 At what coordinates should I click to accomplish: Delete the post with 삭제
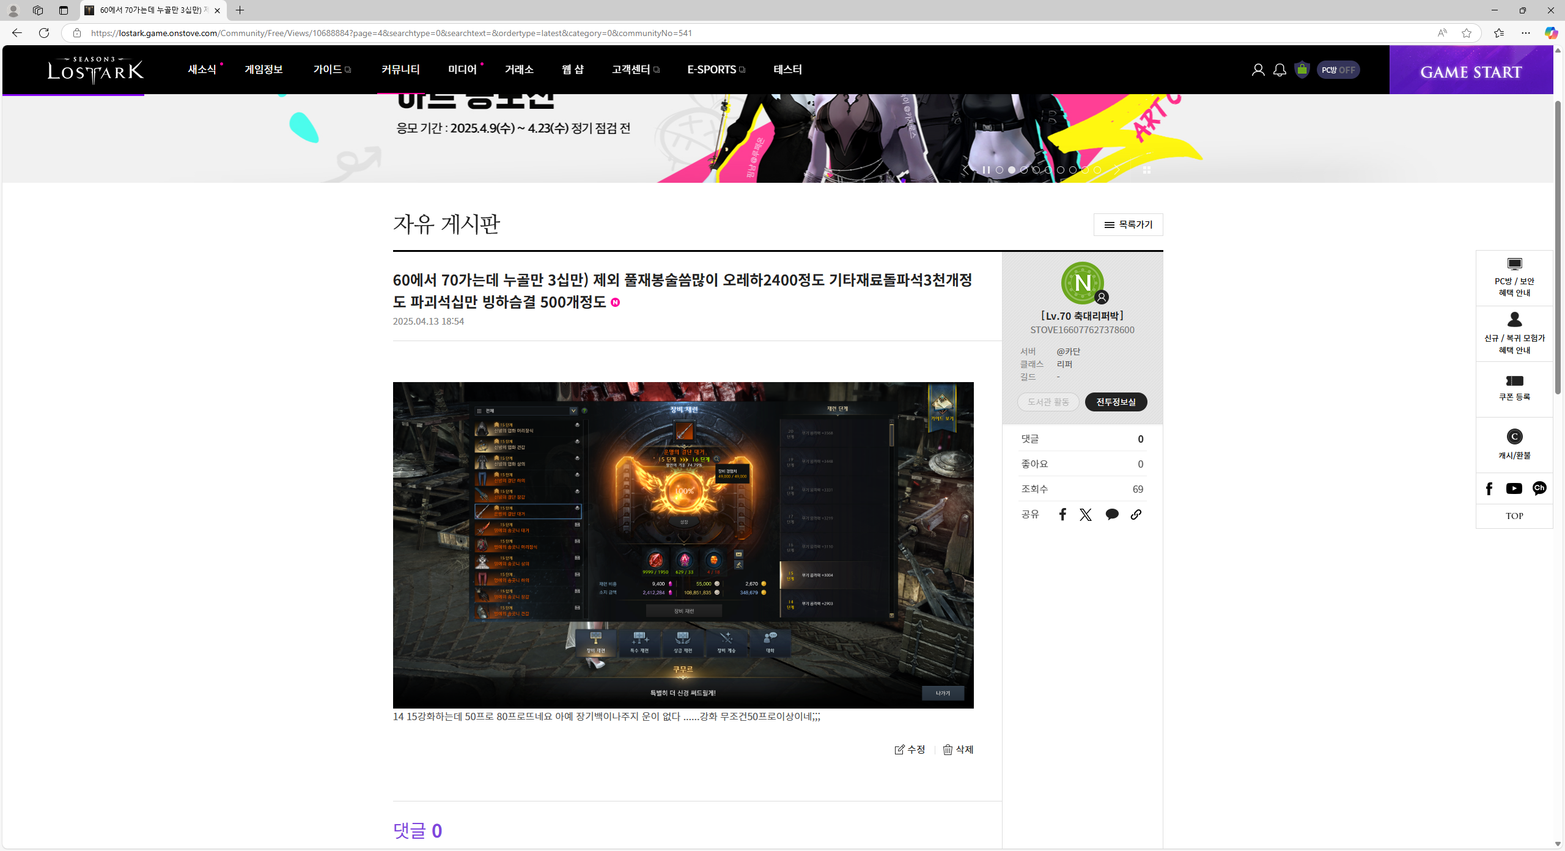[958, 750]
